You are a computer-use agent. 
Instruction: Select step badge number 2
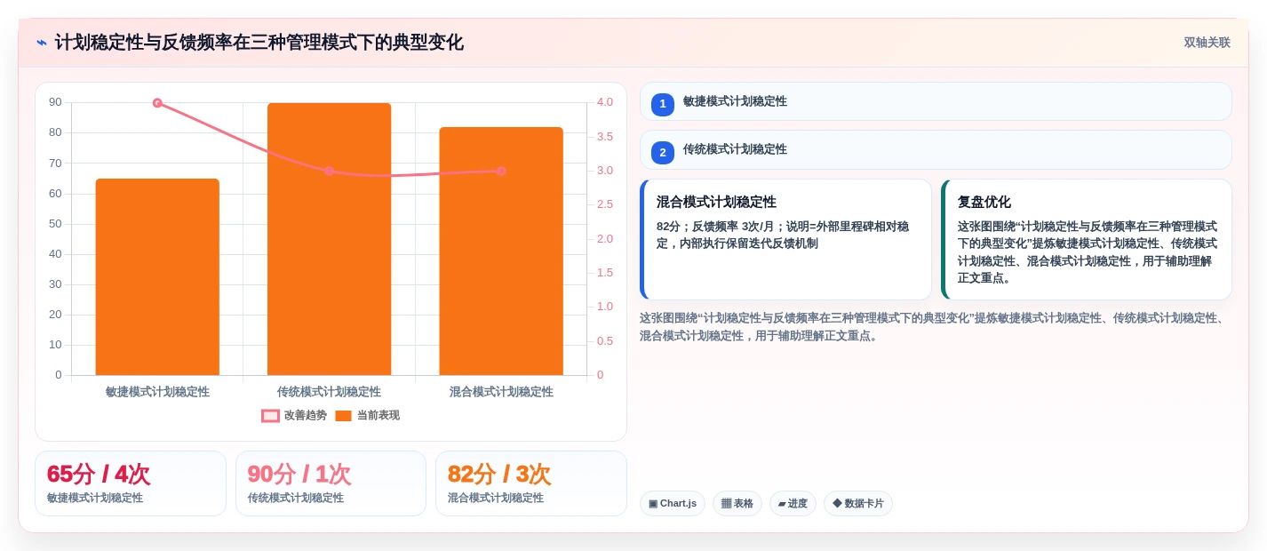663,152
